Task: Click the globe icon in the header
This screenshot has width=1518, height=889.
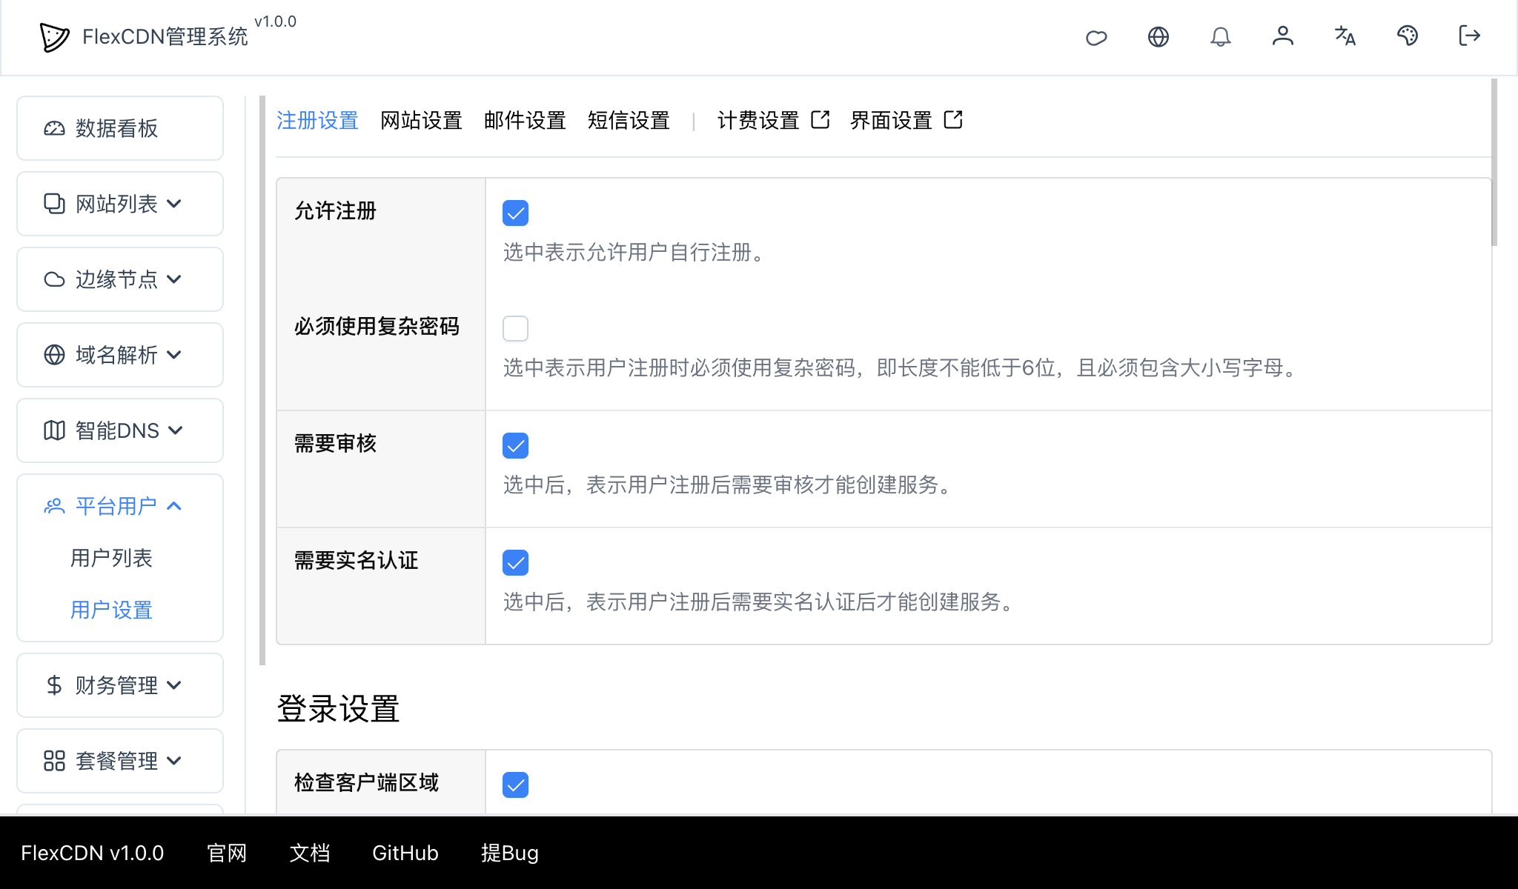Action: (1159, 36)
